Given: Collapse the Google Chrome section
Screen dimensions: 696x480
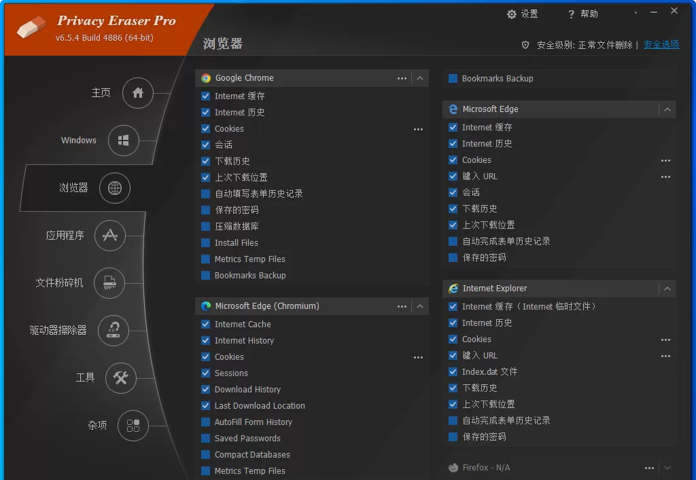Looking at the screenshot, I should [420, 79].
